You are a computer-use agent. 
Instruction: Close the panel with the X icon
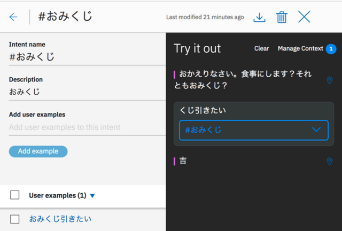point(304,16)
